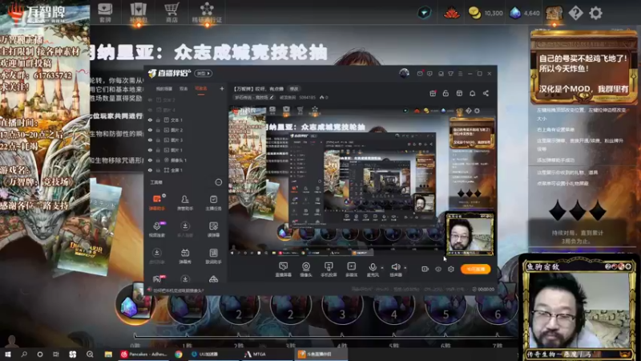Open the question mark help icon in Arena
Viewport: 641px width, 361px height.
(x=575, y=13)
